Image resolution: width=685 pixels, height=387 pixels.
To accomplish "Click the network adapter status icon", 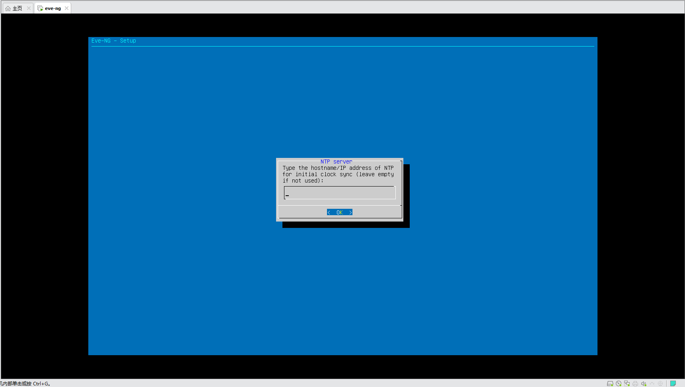I will coord(627,383).
